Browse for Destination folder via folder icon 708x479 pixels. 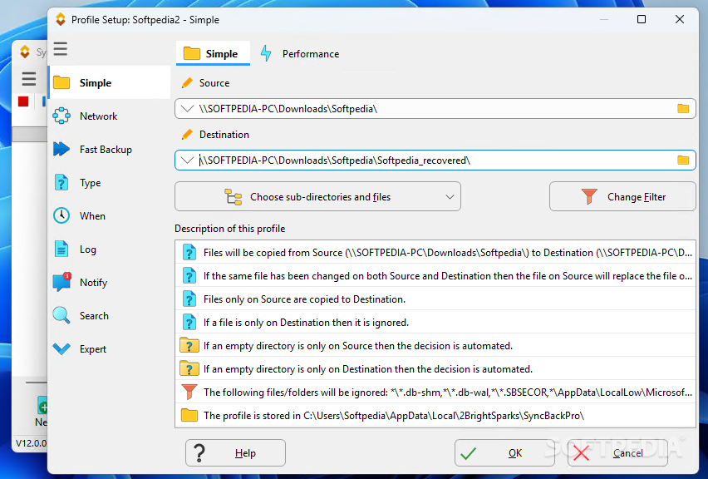tap(683, 160)
